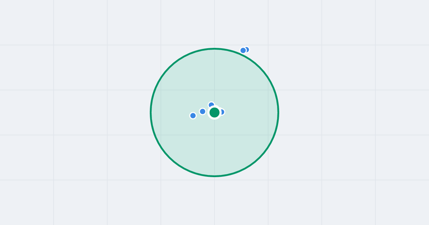This screenshot has height=225, width=429.
Task: Select the blue dot between leftmost dot and center
Action: pyautogui.click(x=203, y=111)
